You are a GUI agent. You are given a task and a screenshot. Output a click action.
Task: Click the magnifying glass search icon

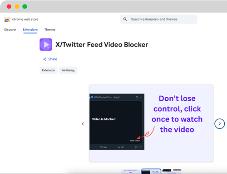[125, 19]
